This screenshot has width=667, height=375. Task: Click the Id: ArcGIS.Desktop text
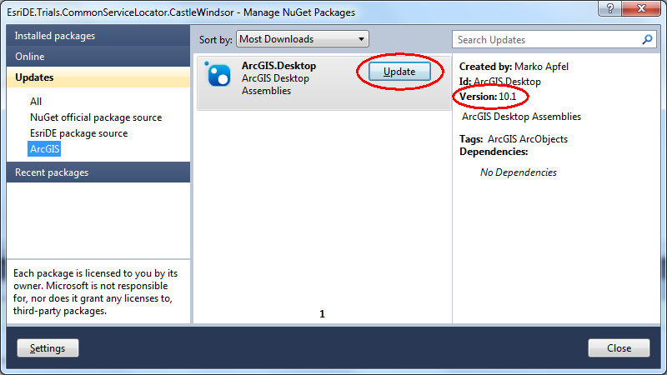coord(499,82)
